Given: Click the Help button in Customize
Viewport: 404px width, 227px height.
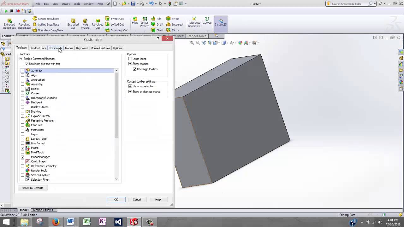Looking at the screenshot, I should (x=158, y=199).
